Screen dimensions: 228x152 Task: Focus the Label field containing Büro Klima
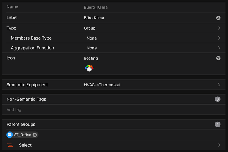coord(144,18)
